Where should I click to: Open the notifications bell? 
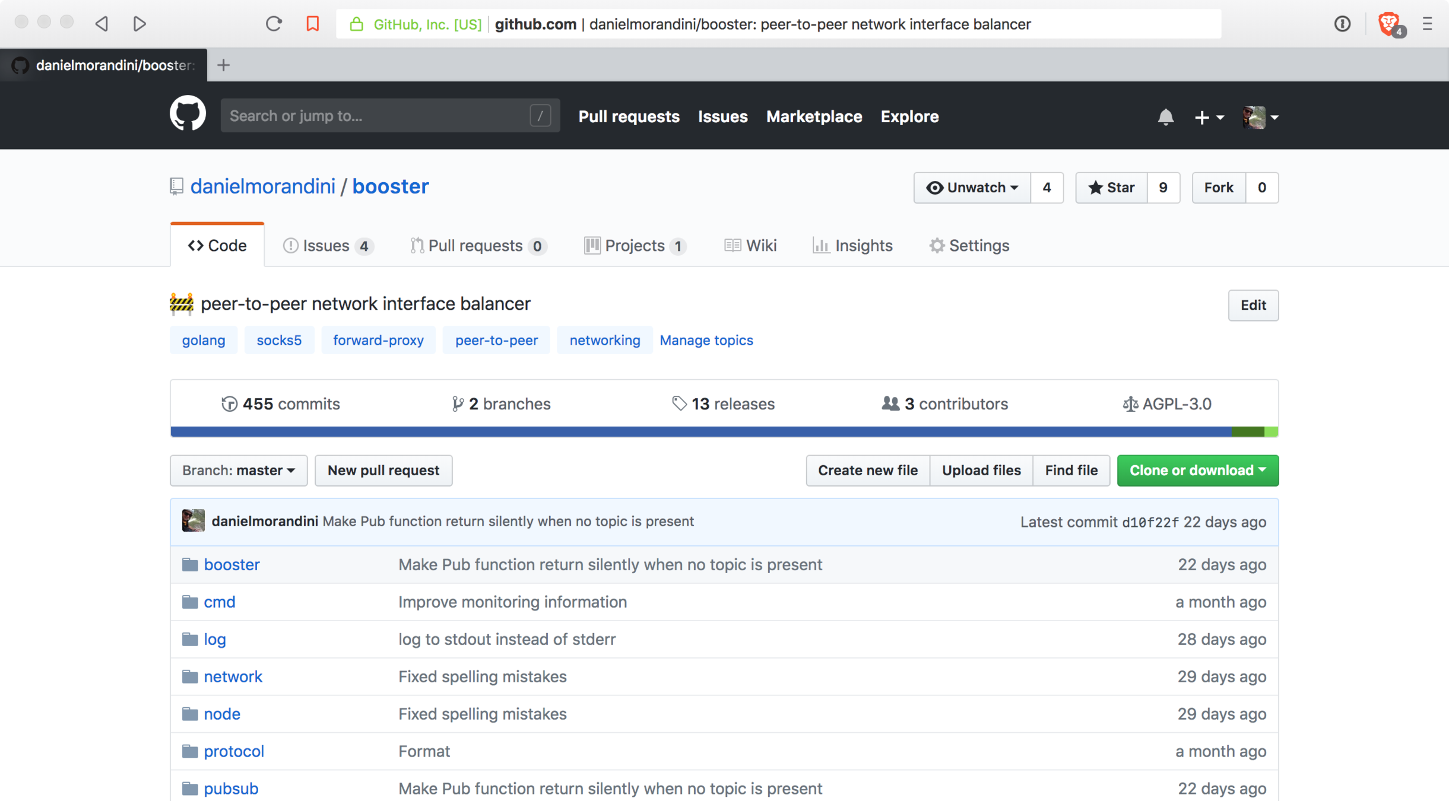1165,117
